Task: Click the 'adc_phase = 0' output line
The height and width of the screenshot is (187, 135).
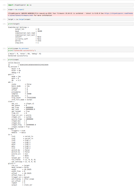Action: pos(19,105)
